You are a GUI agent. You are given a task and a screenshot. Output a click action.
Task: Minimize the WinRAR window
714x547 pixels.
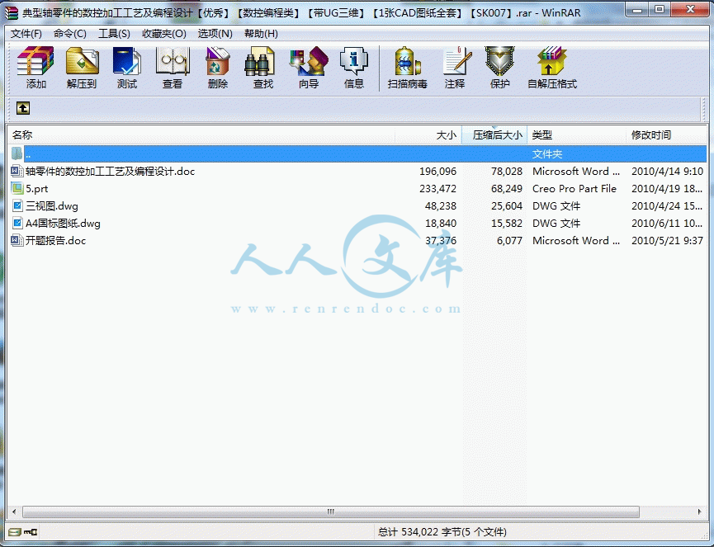pos(637,9)
